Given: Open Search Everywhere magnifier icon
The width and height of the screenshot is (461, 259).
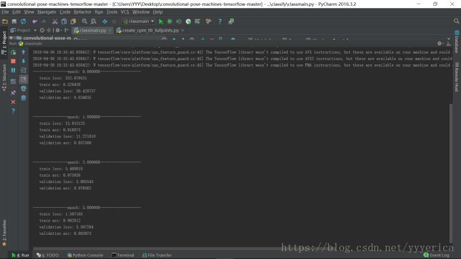Looking at the screenshot, I should (x=456, y=21).
